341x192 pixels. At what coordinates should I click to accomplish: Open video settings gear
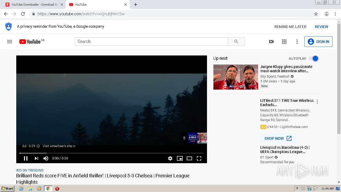170,158
